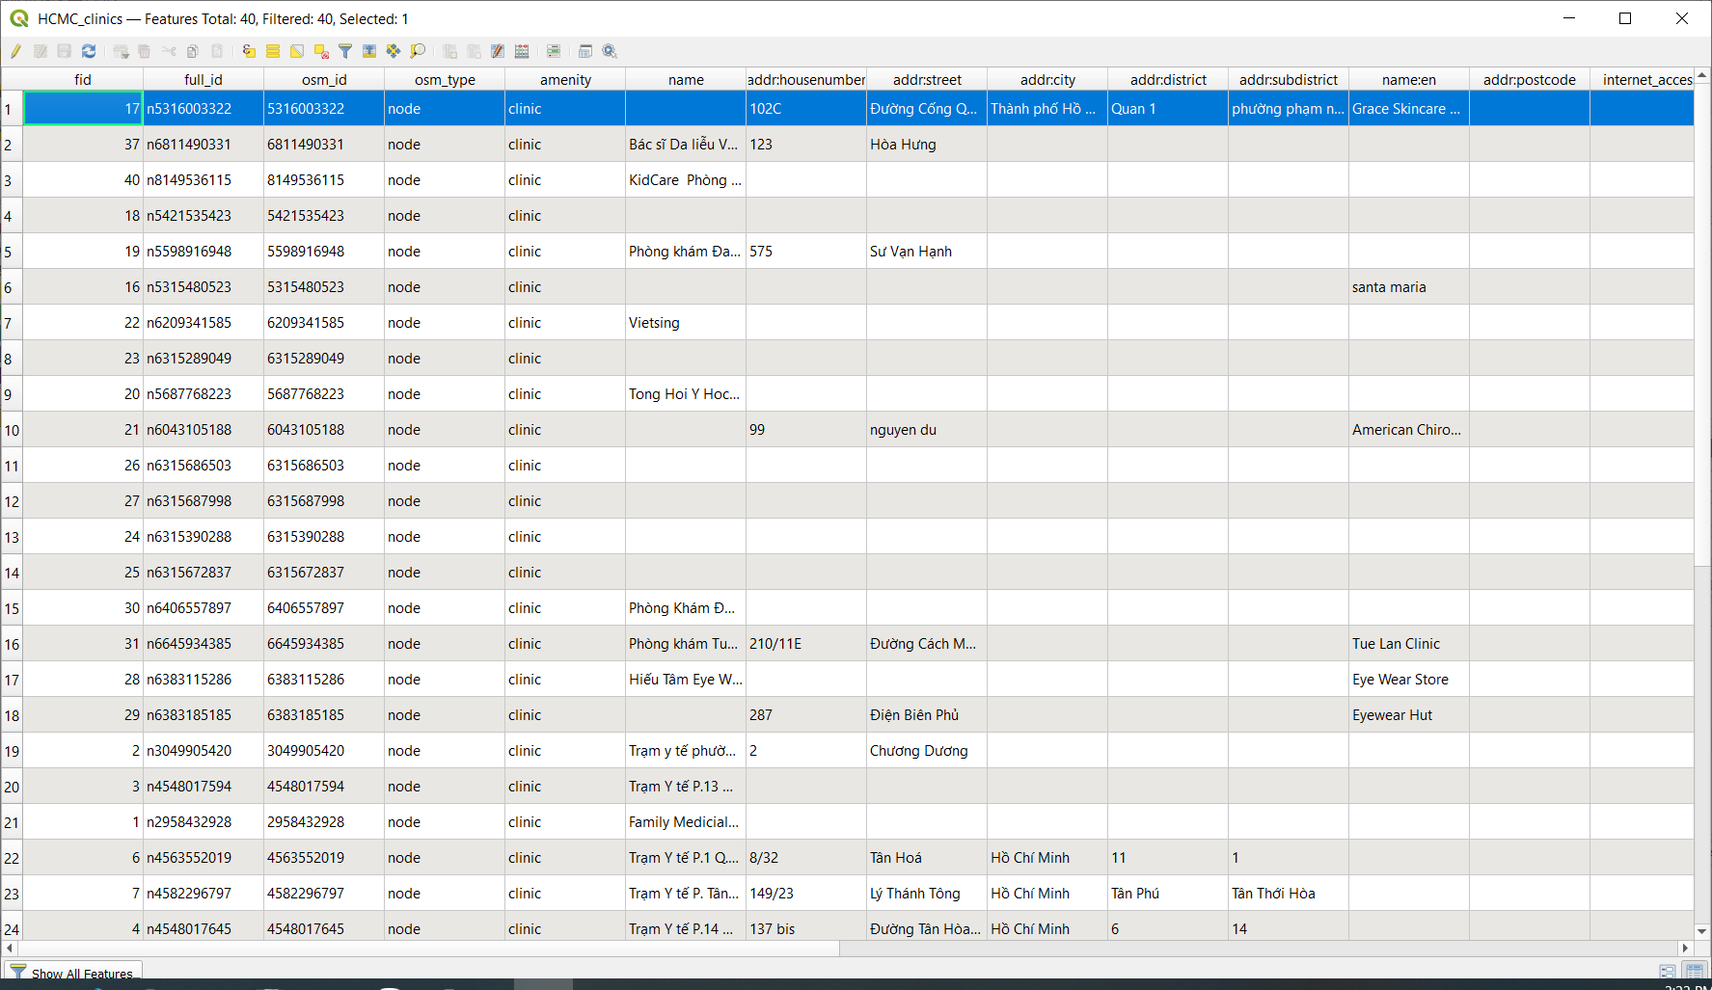Sort by the fid column header
1712x990 pixels.
pos(83,79)
